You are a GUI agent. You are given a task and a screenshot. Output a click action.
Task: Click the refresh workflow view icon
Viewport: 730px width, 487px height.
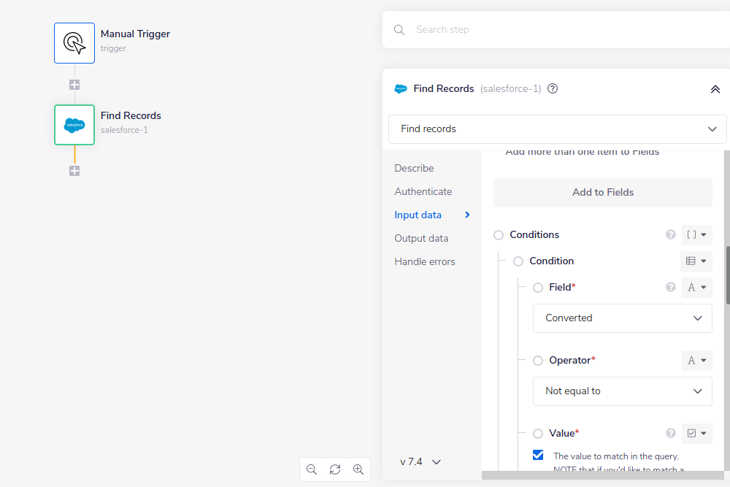[x=335, y=469]
